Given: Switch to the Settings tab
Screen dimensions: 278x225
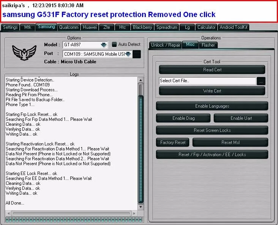Looking at the screenshot, I should (x=10, y=27).
